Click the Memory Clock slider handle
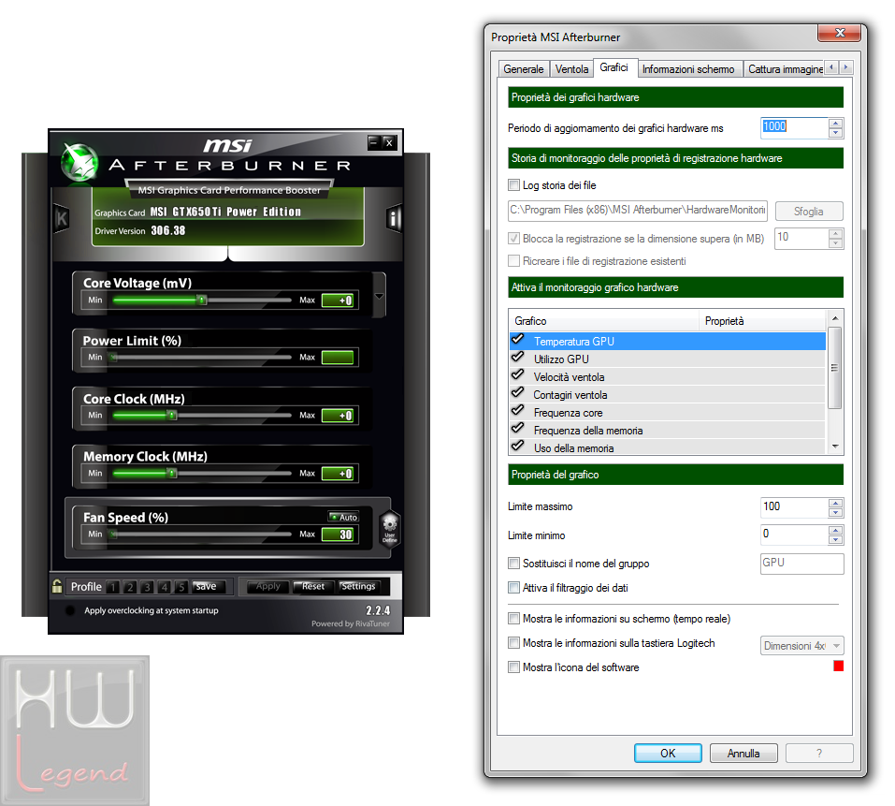Screen dimensions: 895x806 (172, 474)
